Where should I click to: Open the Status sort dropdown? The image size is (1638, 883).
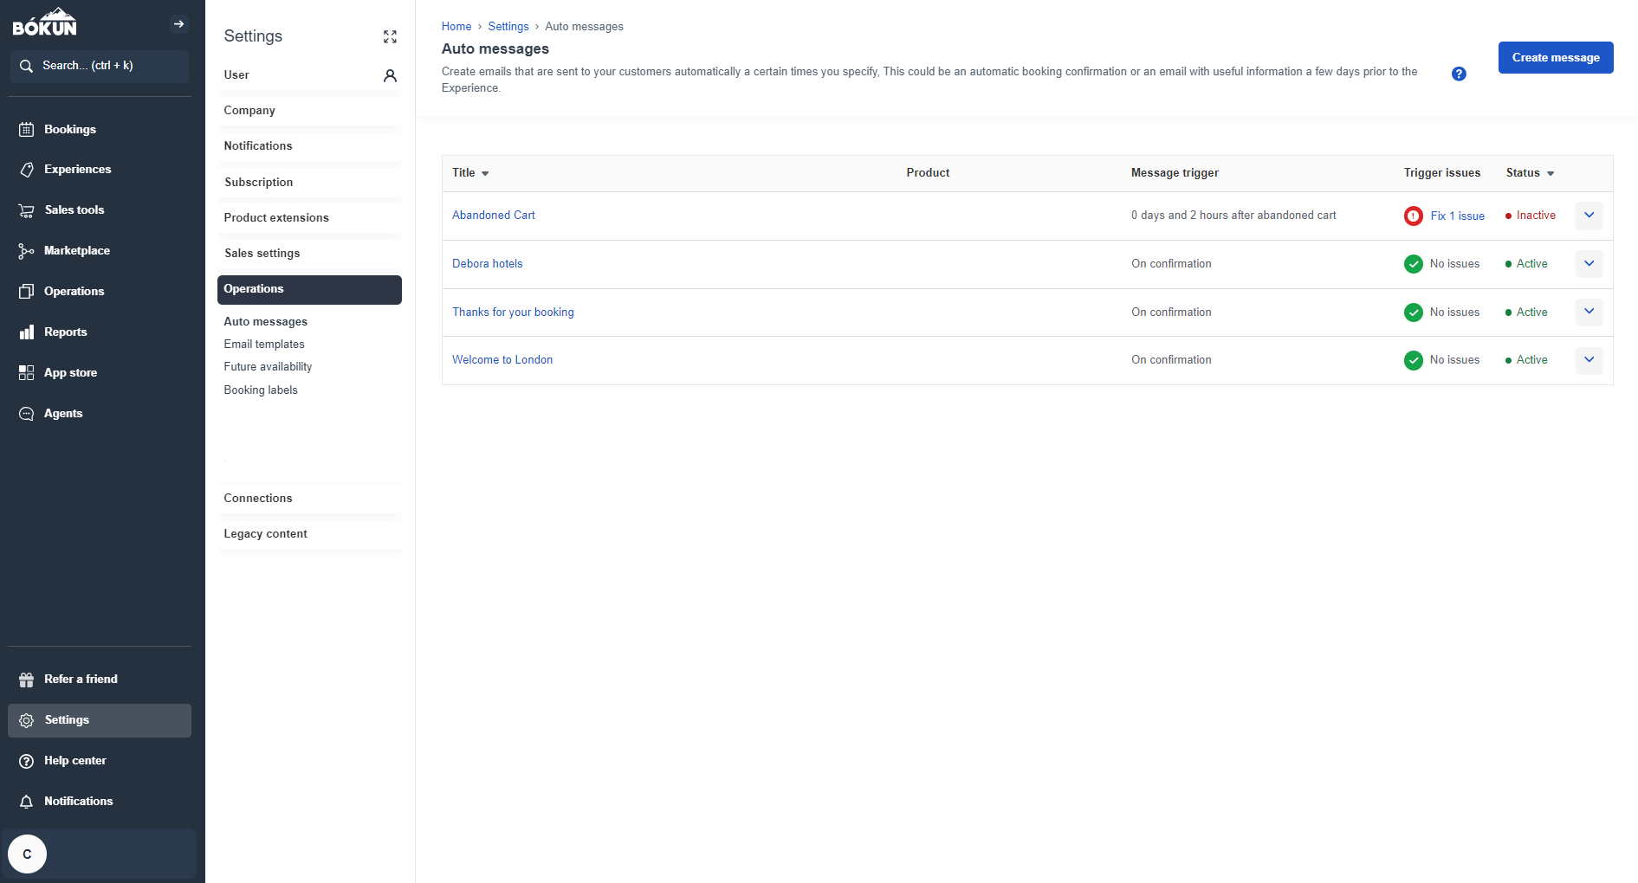click(1530, 173)
